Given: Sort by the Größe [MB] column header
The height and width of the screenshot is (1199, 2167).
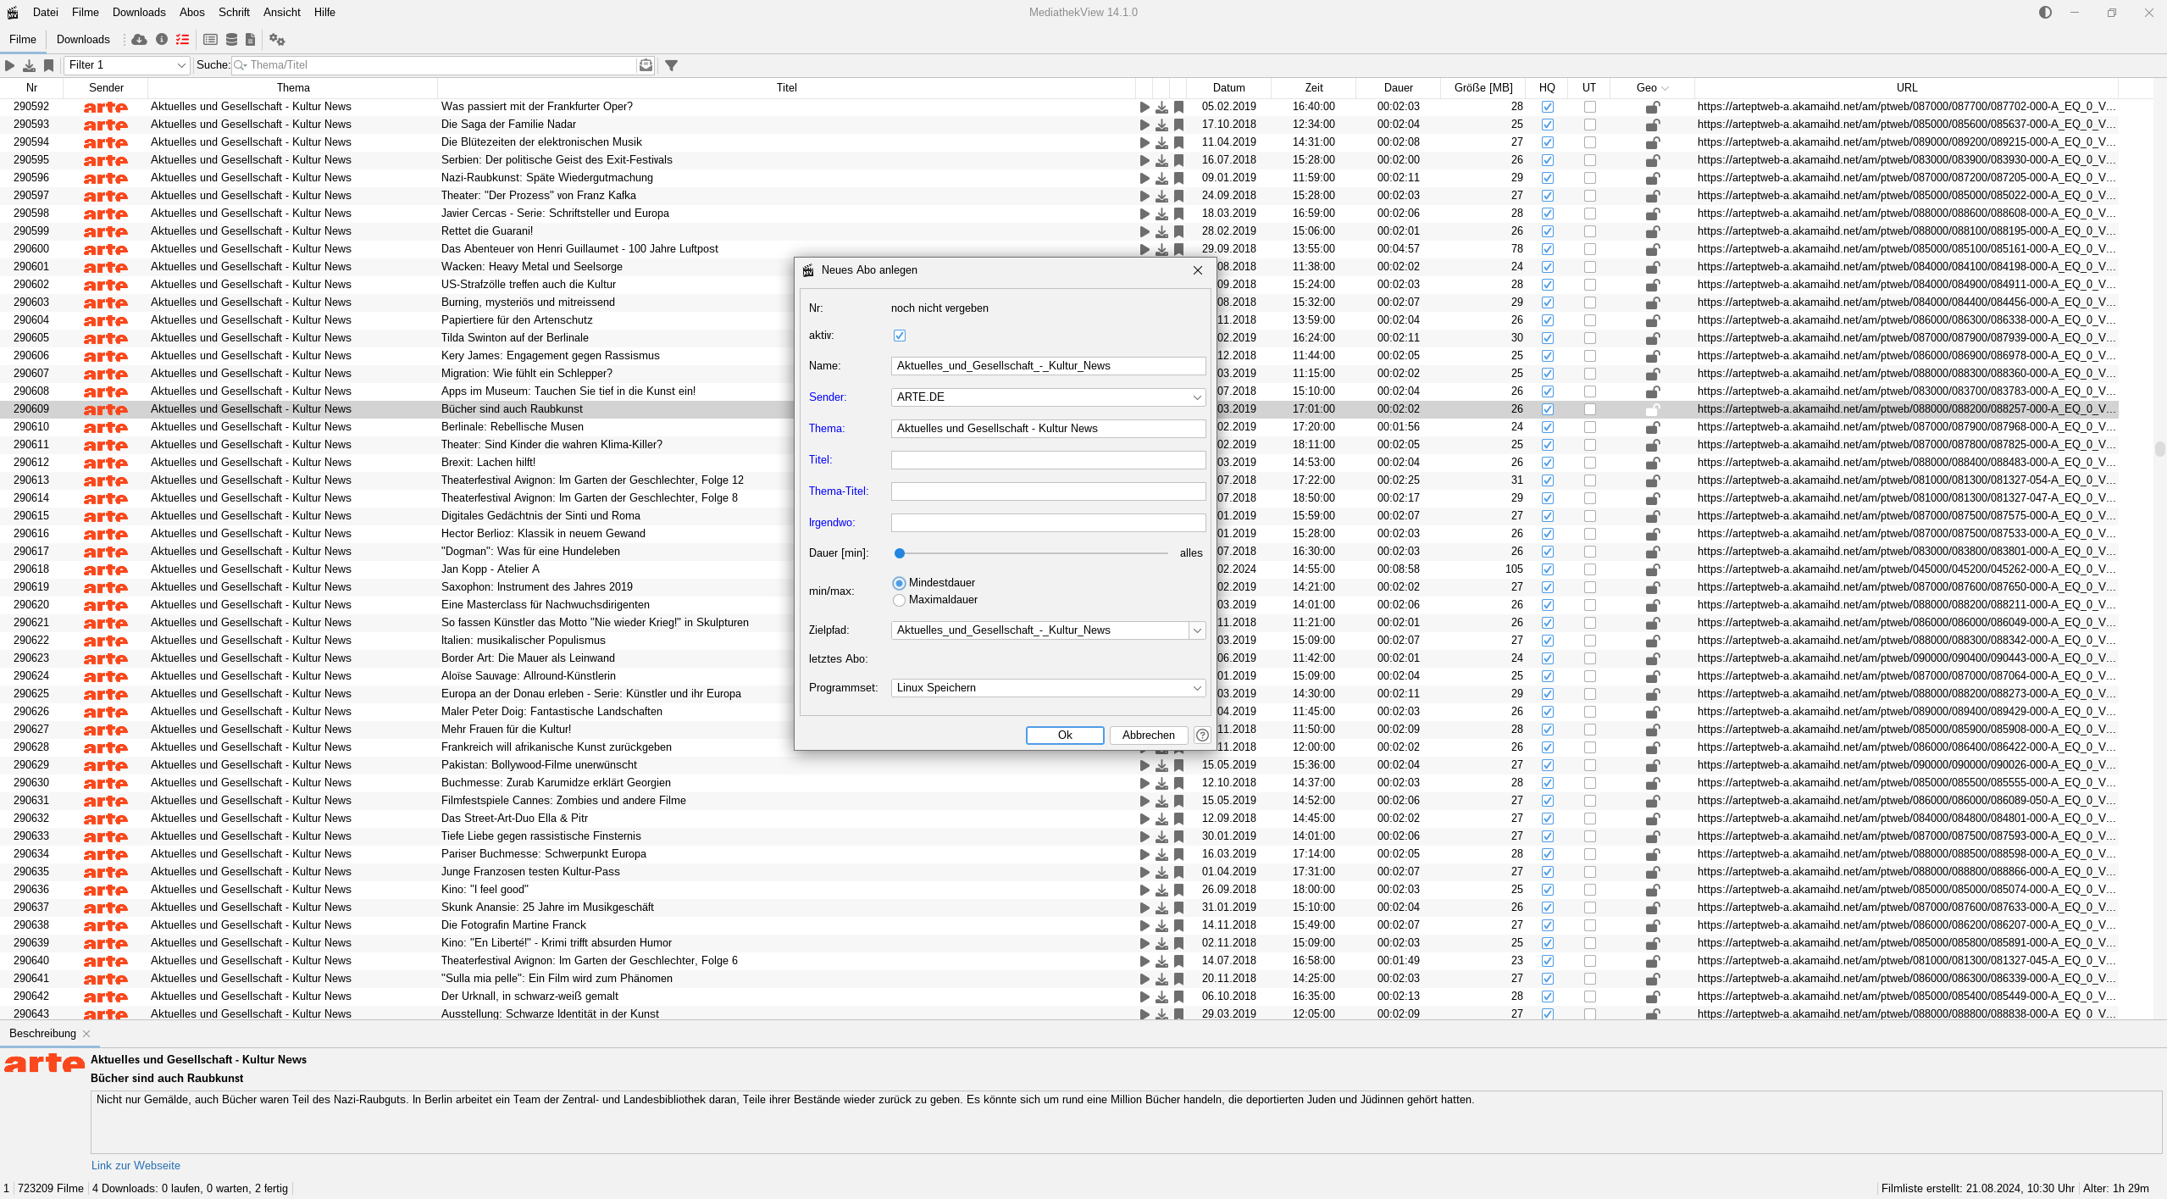Looking at the screenshot, I should point(1483,88).
